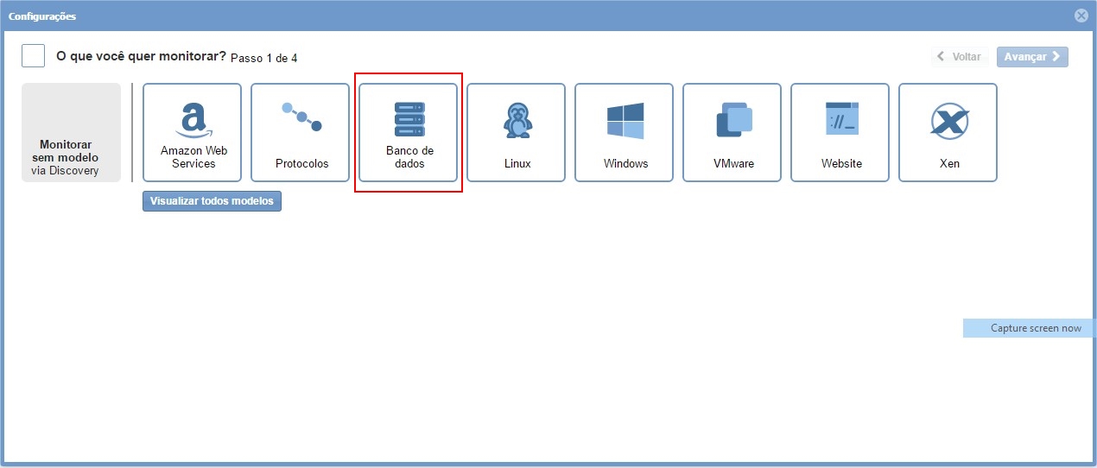The width and height of the screenshot is (1097, 468).
Task: Click the Configurações title bar text
Action: 42,16
